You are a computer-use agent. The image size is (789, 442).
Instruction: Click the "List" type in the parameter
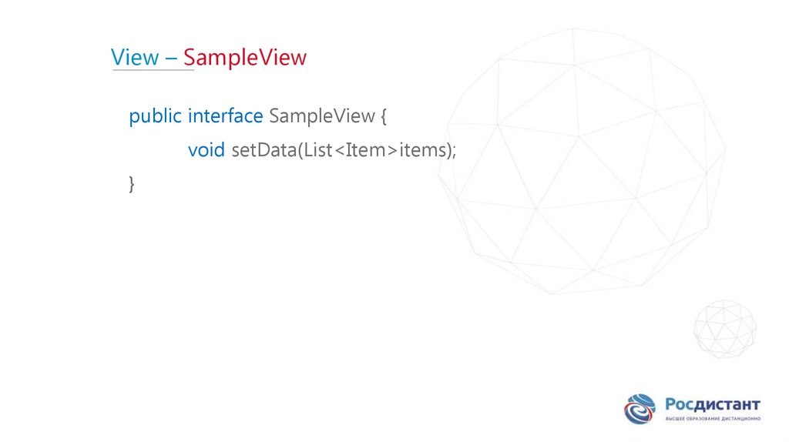[x=317, y=150]
